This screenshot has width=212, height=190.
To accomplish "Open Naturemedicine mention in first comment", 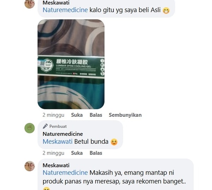I will click(65, 10).
